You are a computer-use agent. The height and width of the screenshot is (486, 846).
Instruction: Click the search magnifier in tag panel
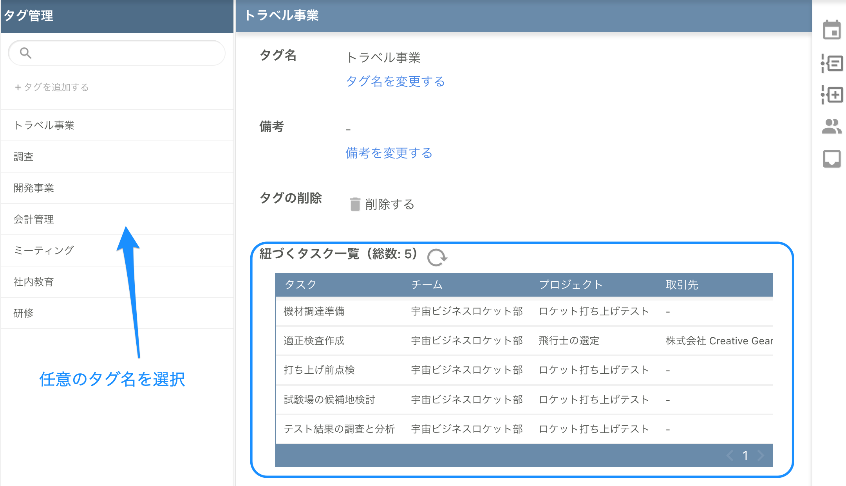(25, 52)
